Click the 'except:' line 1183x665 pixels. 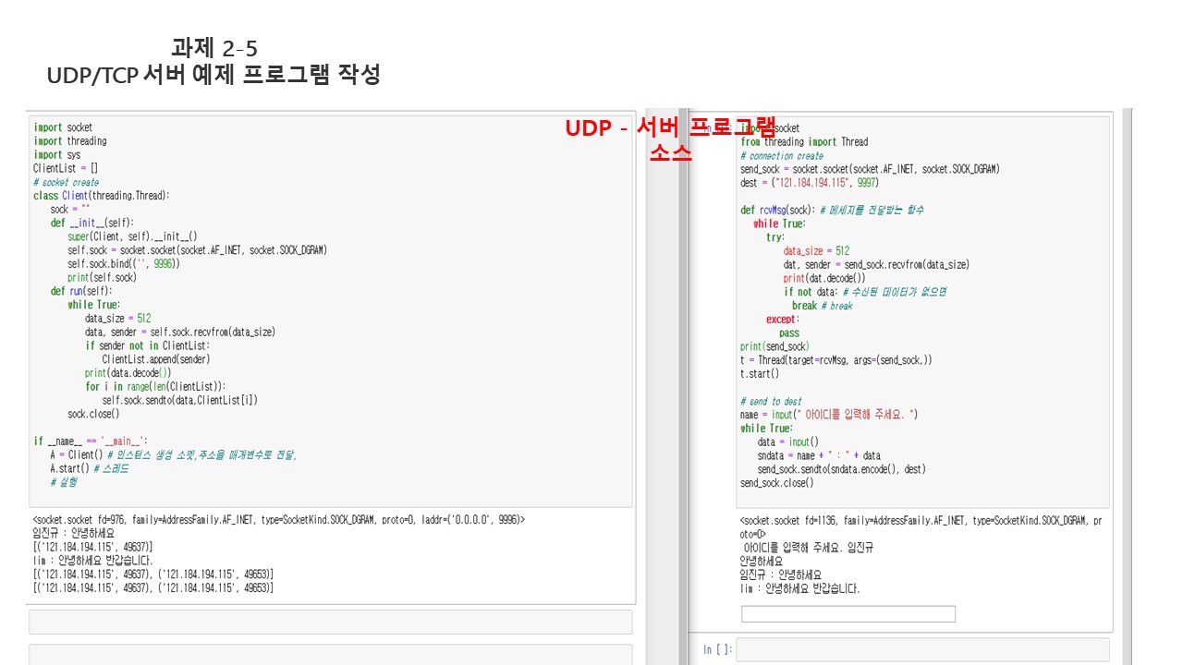click(783, 320)
